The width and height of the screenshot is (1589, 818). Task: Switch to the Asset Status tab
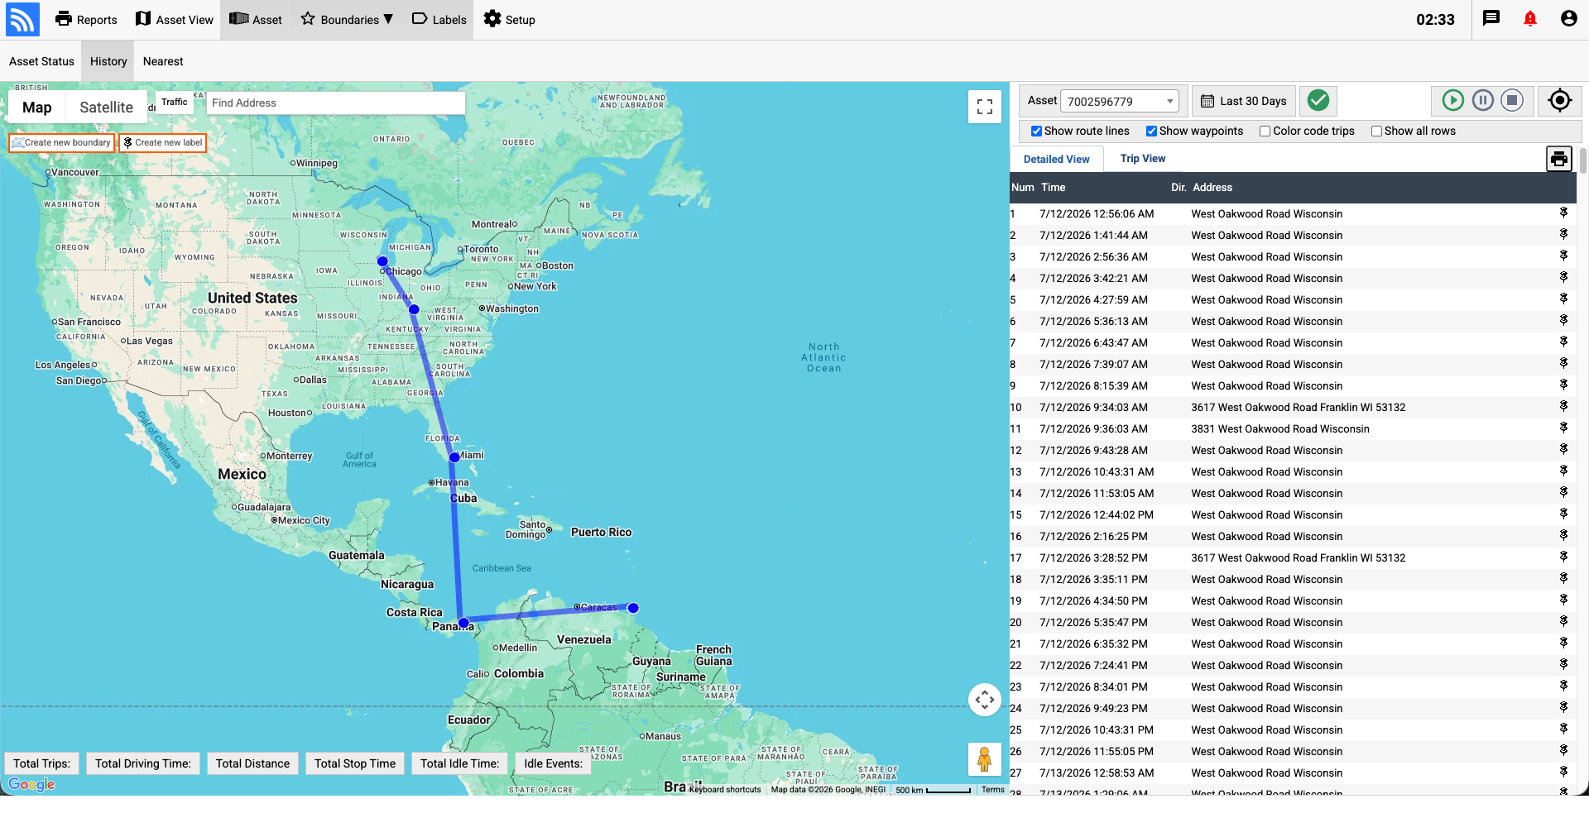41,61
